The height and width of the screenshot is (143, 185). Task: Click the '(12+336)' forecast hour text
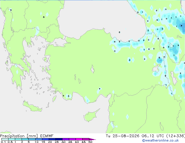click(176, 136)
